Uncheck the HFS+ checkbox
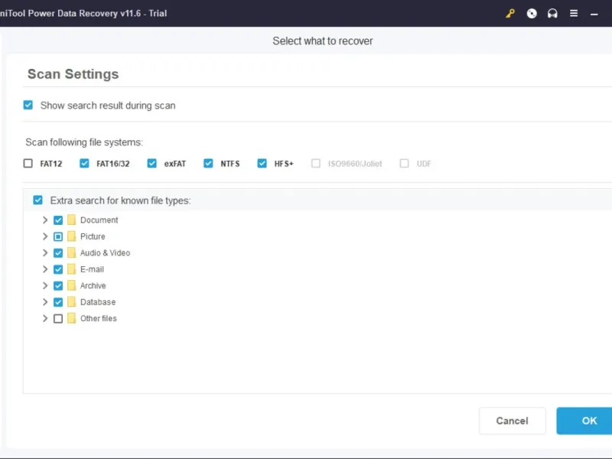The height and width of the screenshot is (459, 612). [262, 163]
